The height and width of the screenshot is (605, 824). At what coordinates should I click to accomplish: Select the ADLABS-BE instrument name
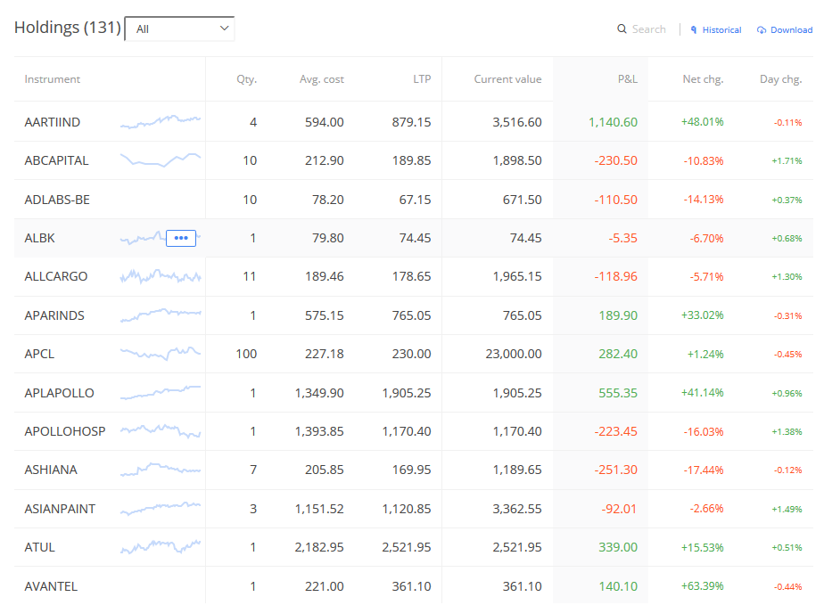(57, 200)
